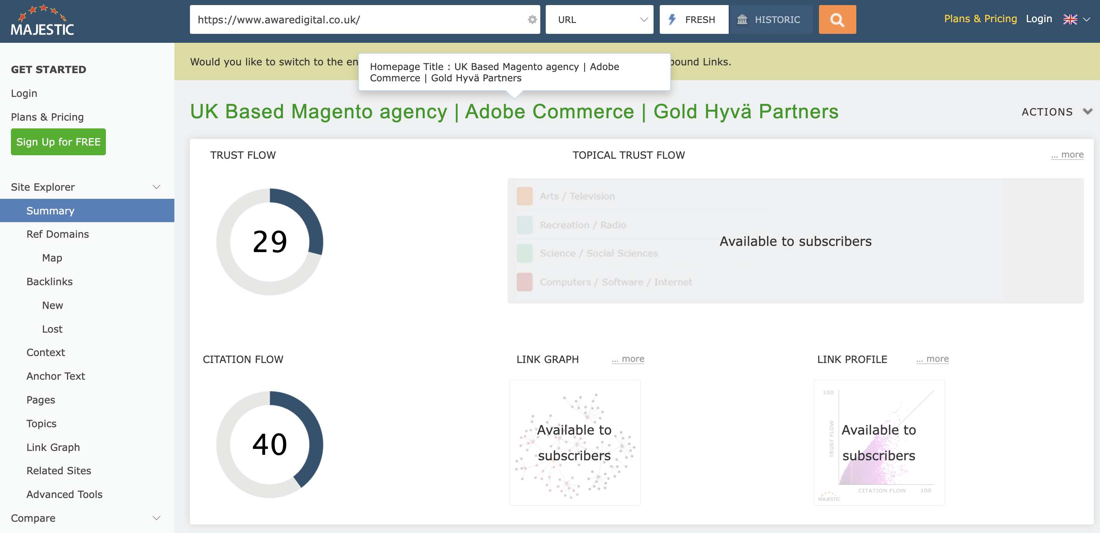1100x533 pixels.
Task: Open Advanced Tools page
Action: tap(64, 494)
